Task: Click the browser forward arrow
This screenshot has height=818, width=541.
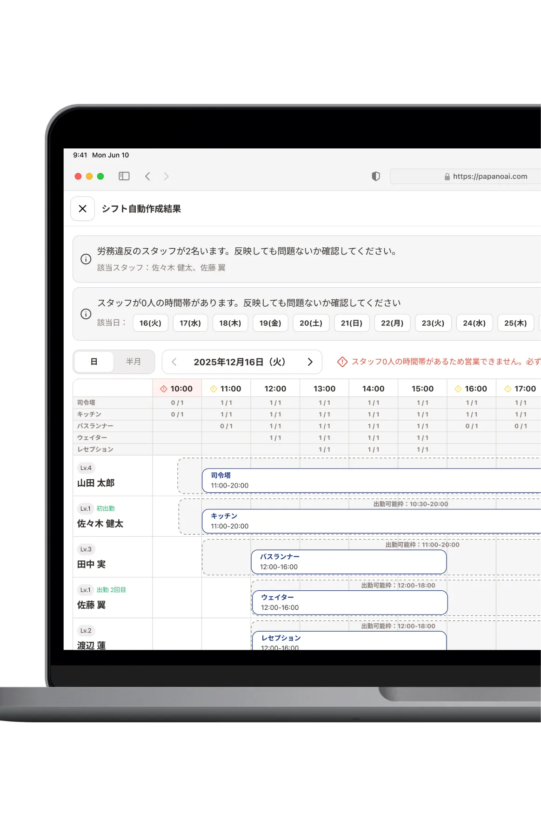Action: pos(166,176)
